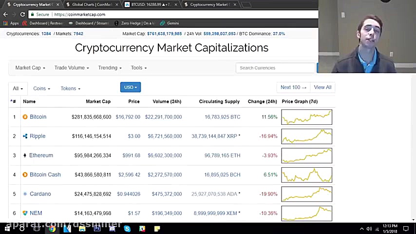Click total Market Cap value link
Screen dimensions: 416x234
pos(165,34)
